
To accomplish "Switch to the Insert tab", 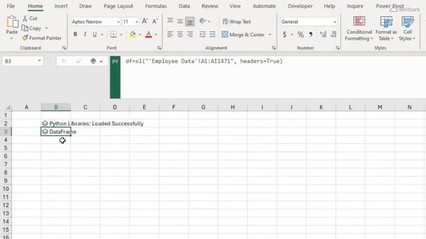I will point(61,6).
